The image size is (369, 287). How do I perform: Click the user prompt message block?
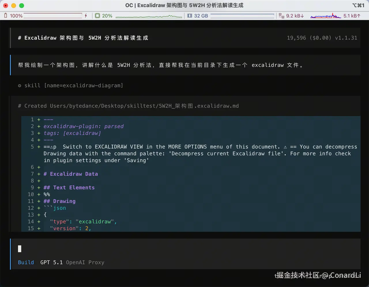pos(185,65)
